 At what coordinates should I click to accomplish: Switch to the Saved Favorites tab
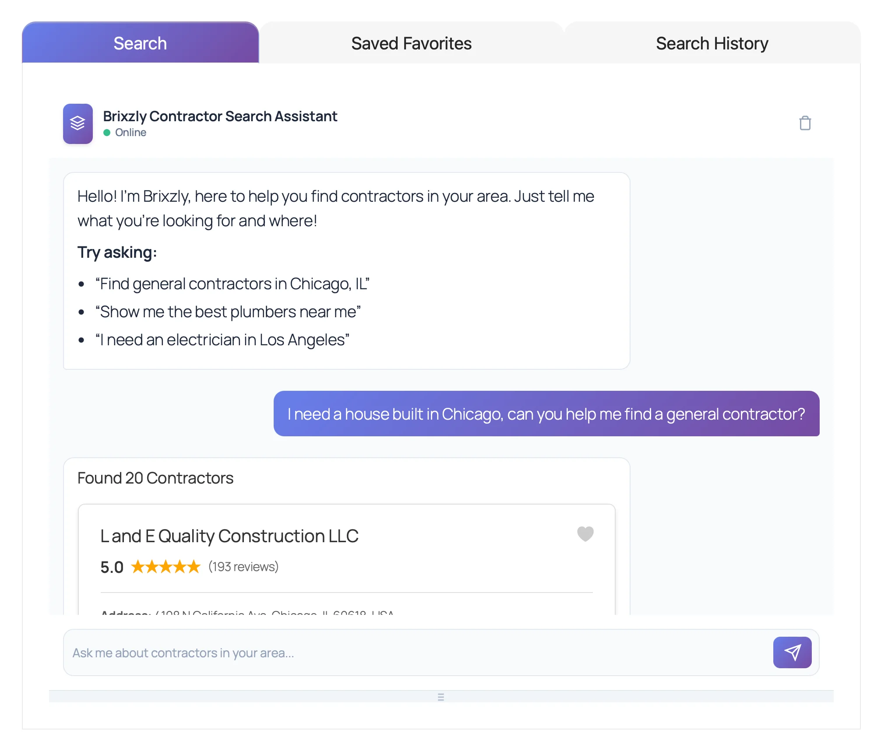click(x=411, y=43)
